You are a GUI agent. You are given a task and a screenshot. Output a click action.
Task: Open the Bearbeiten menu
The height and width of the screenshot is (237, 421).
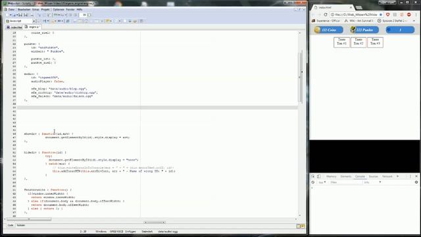point(24,9)
